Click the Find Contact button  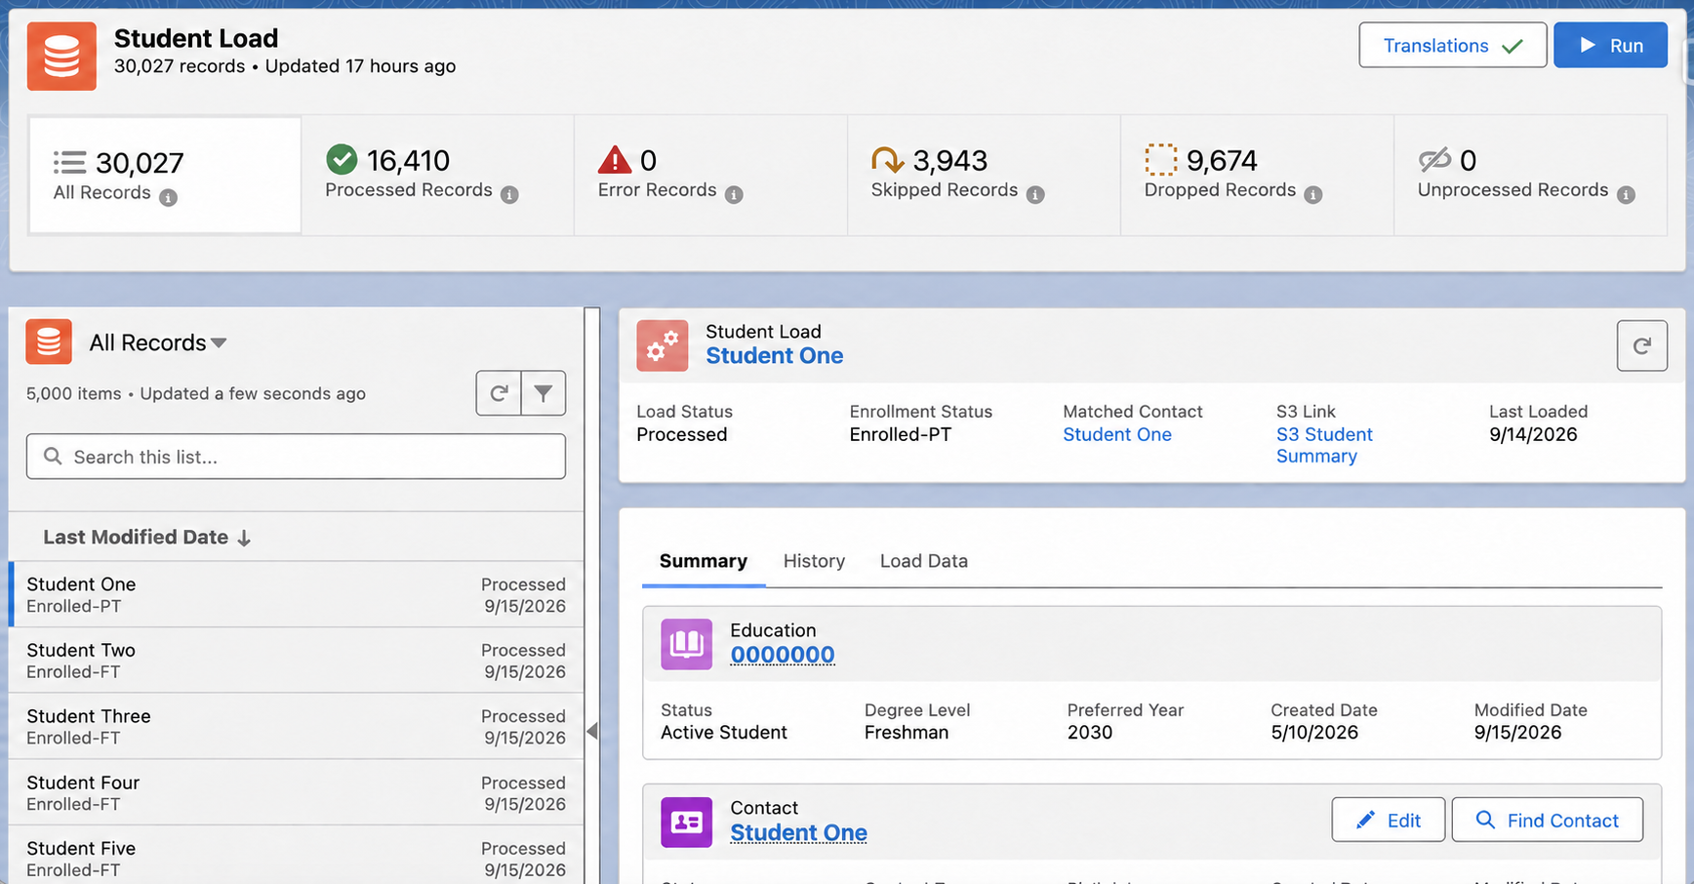(1548, 821)
